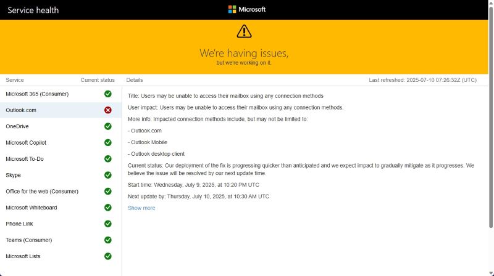This screenshot has height=276, width=494.
Task: Select the Microsoft Whiteboard service
Action: pos(61,208)
